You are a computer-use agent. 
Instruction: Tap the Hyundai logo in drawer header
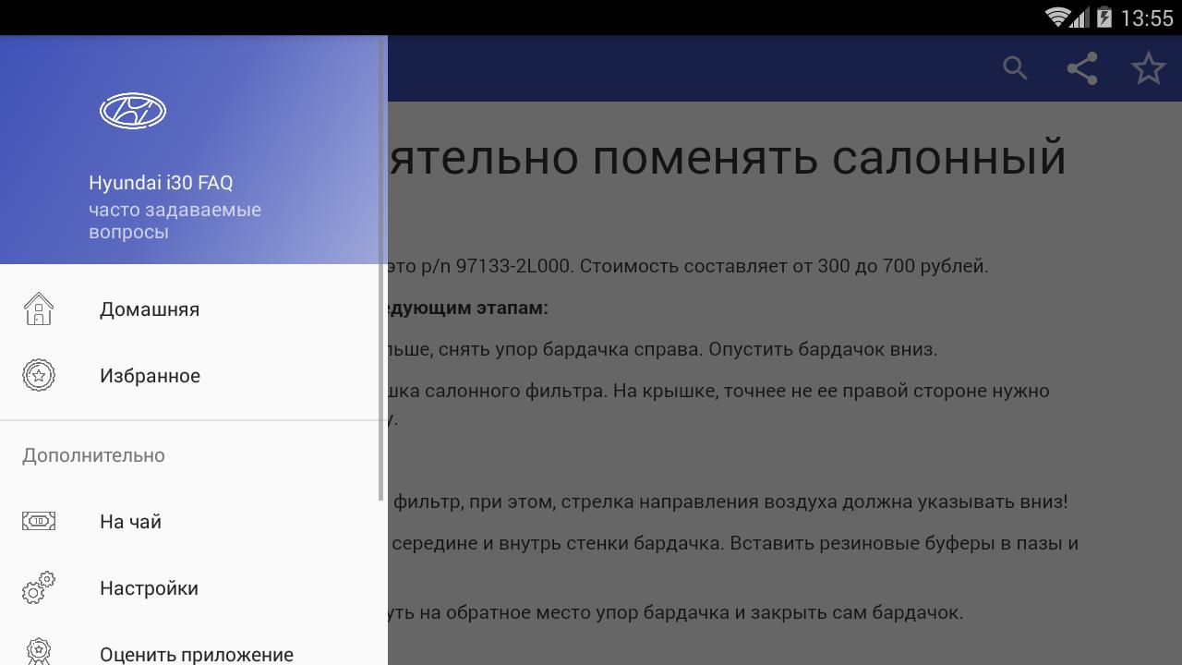(x=133, y=112)
